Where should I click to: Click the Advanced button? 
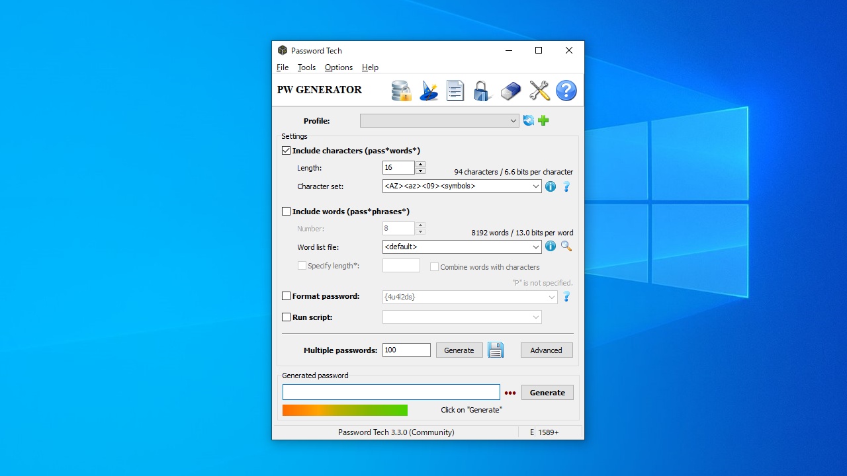(x=547, y=350)
